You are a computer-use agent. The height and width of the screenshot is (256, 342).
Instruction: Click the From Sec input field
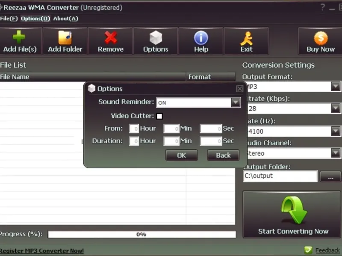click(211, 129)
